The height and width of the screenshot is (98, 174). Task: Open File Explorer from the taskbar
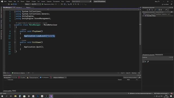[15, 96]
